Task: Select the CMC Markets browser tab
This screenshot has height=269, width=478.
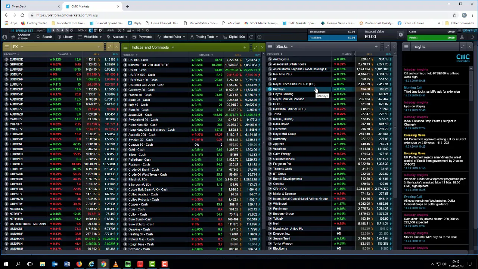Action: pyautogui.click(x=92, y=6)
